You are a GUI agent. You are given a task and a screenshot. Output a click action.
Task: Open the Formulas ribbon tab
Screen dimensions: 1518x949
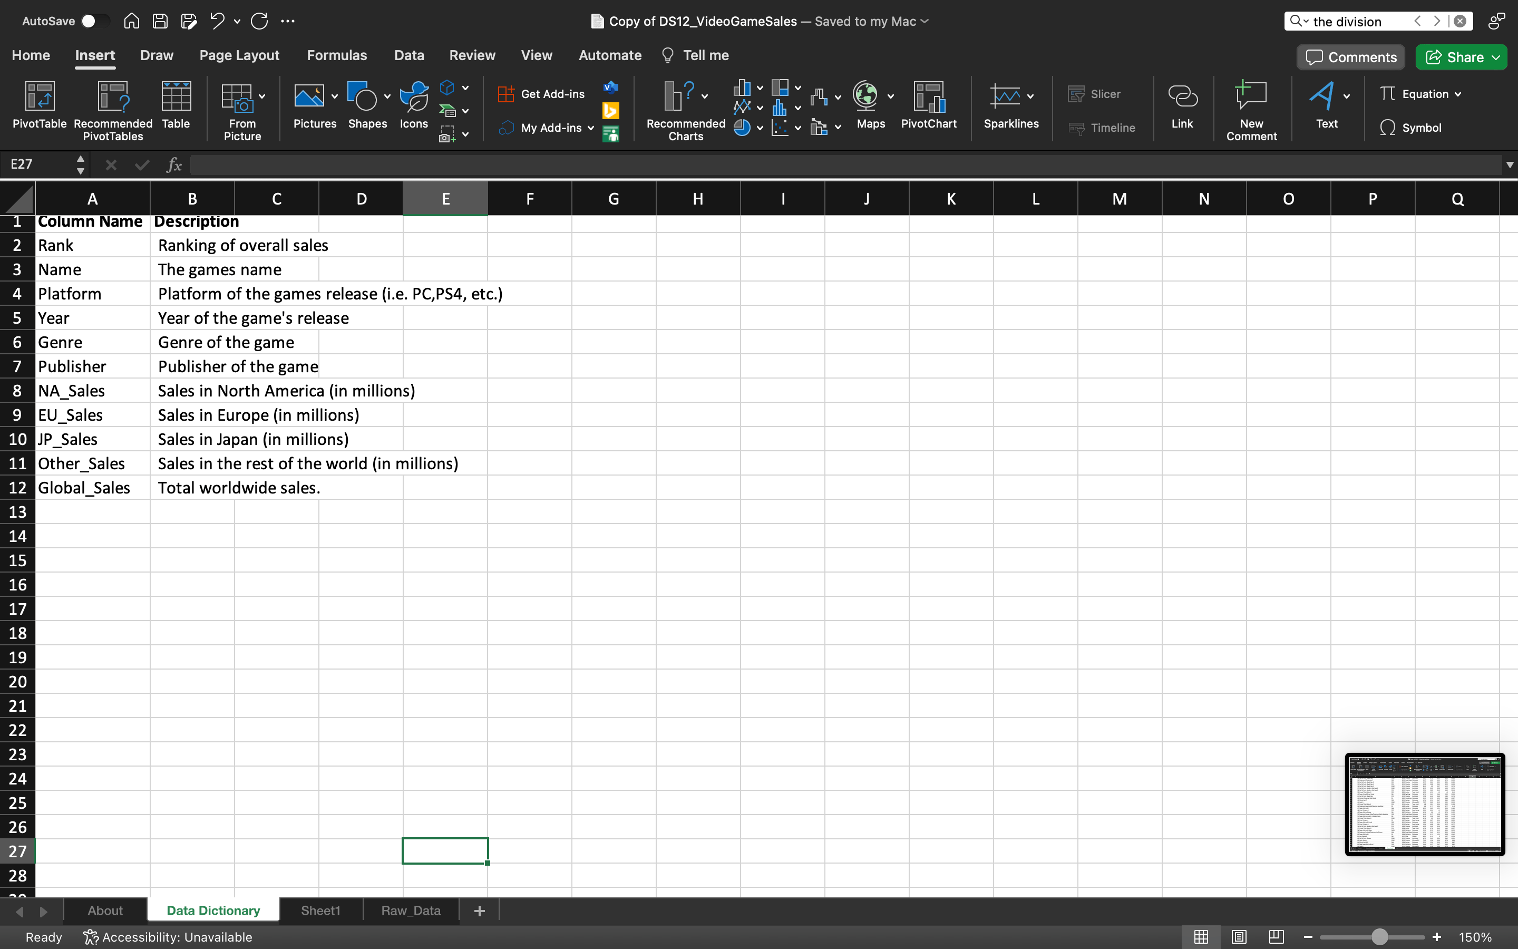(337, 55)
